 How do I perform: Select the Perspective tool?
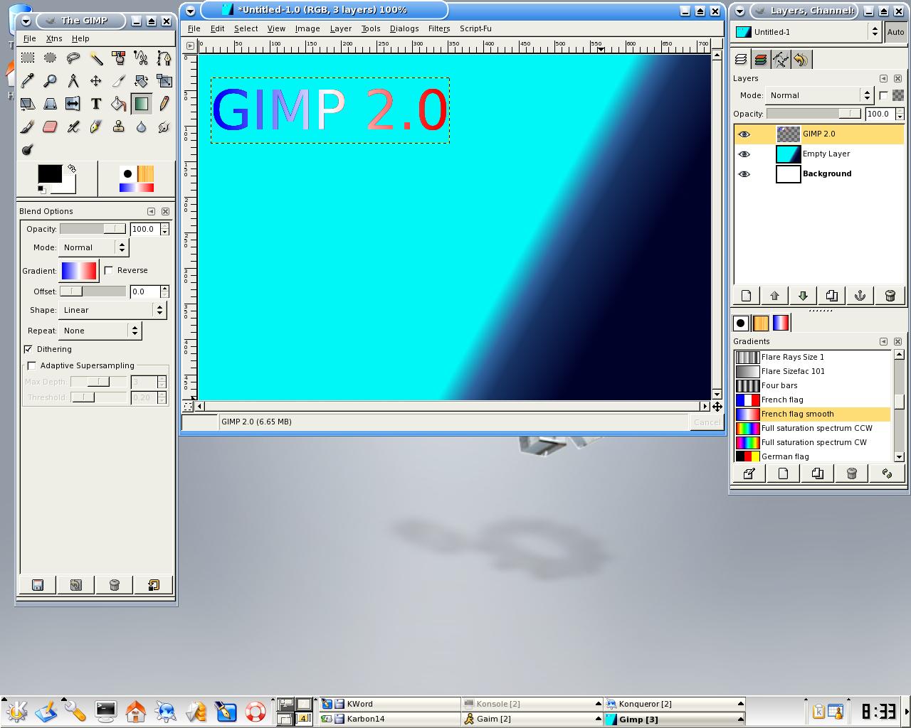point(51,104)
